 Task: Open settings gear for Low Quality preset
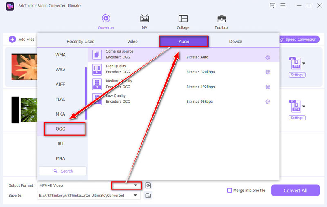point(268,102)
